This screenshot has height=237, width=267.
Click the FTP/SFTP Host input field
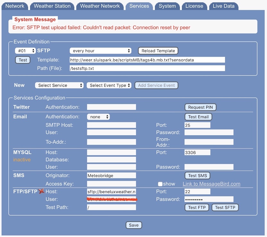(111, 192)
